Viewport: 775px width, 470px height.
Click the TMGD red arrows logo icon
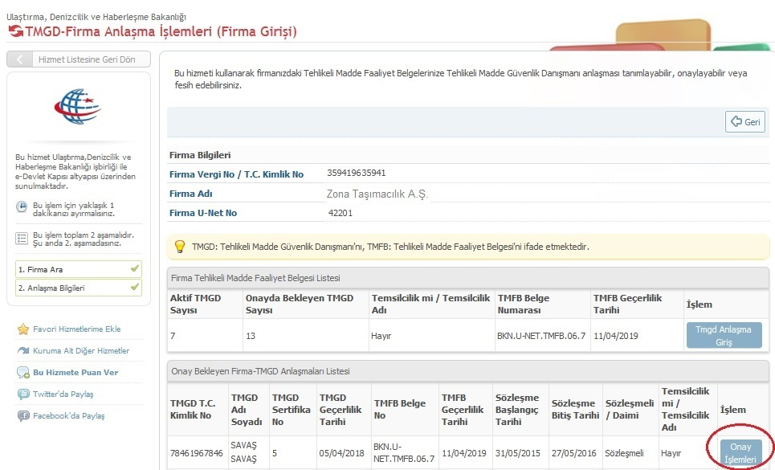tap(15, 31)
